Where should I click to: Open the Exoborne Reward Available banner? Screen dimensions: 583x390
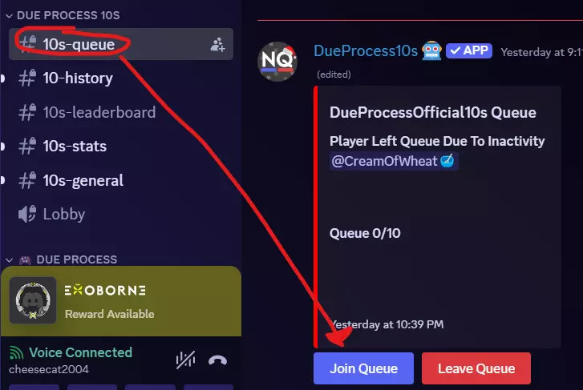click(121, 301)
